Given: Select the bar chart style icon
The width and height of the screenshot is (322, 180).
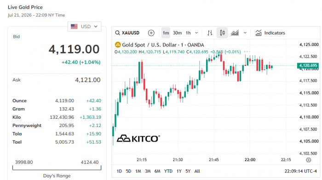Looking at the screenshot, I should (210, 33).
